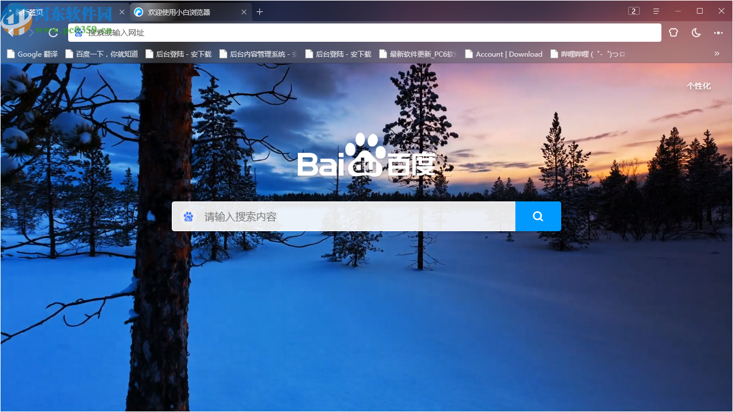Open the 后台内容管理系统 bookmark
The height and width of the screenshot is (412, 733).
coord(258,54)
